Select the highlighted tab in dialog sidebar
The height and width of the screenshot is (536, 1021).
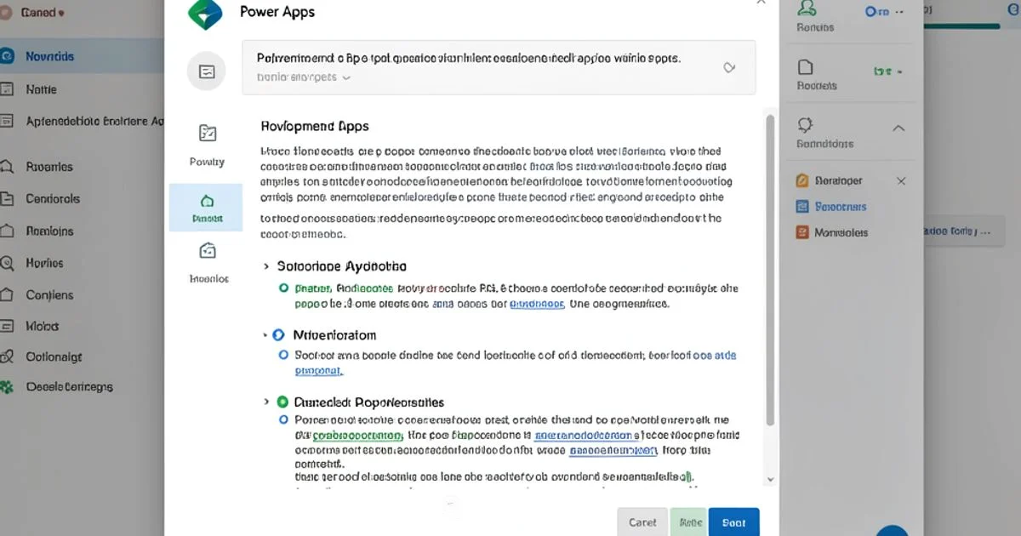point(206,208)
